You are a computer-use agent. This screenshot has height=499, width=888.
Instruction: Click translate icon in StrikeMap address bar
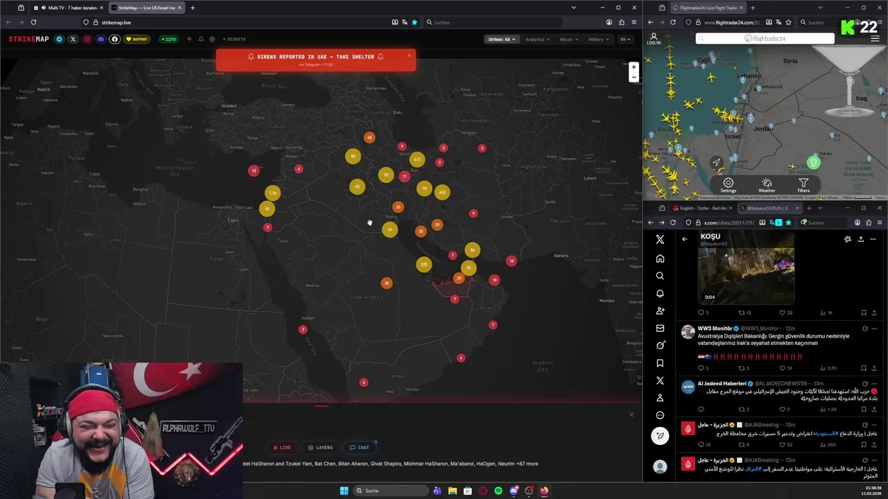404,22
